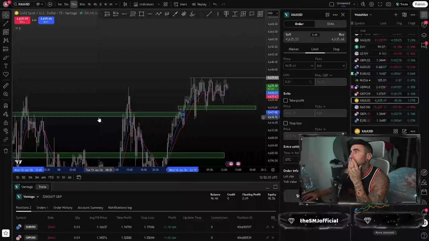Start bar Replay mode
This screenshot has width=429, height=241.
pyautogui.click(x=199, y=4)
